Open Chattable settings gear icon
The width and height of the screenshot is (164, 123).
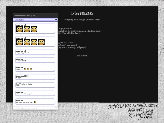click(x=56, y=19)
